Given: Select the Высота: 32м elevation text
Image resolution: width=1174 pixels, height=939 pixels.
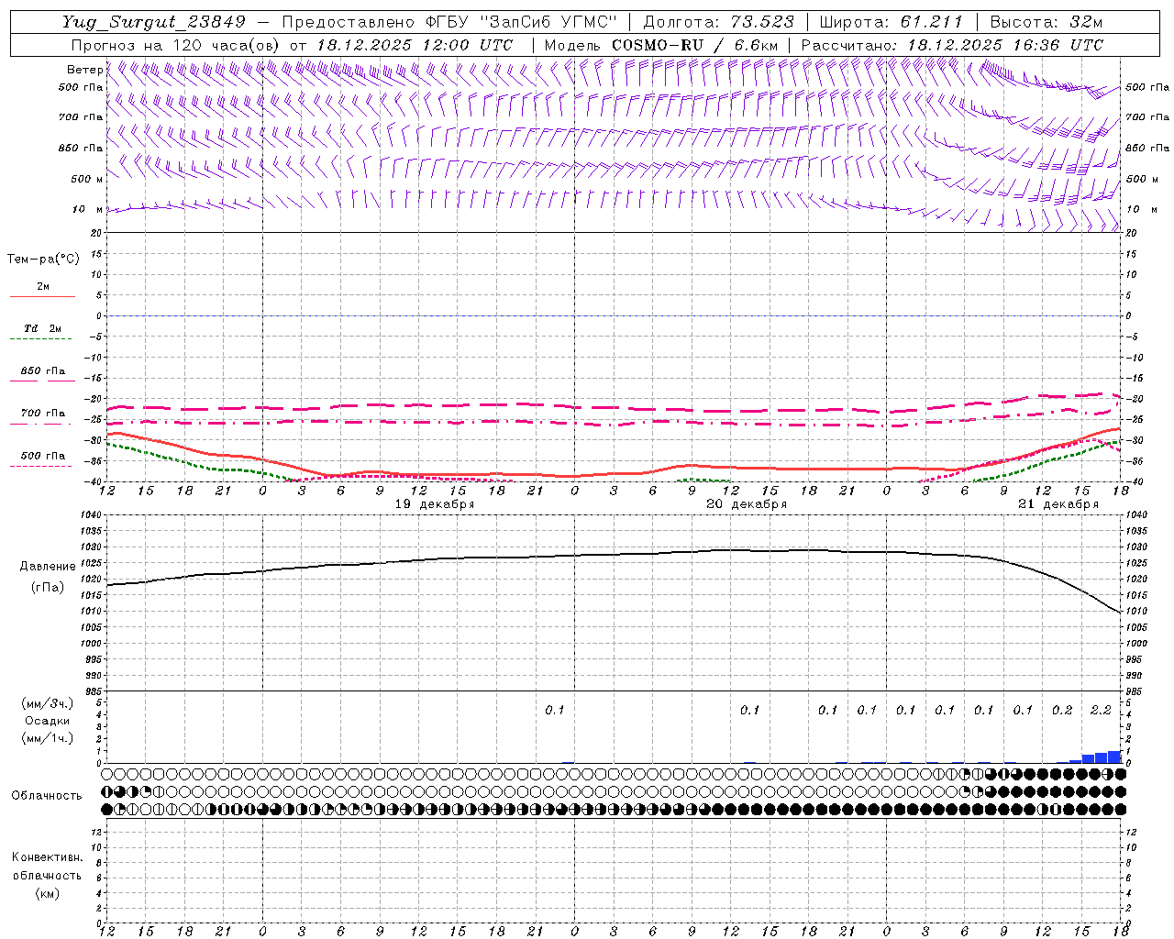Looking at the screenshot, I should (1047, 22).
